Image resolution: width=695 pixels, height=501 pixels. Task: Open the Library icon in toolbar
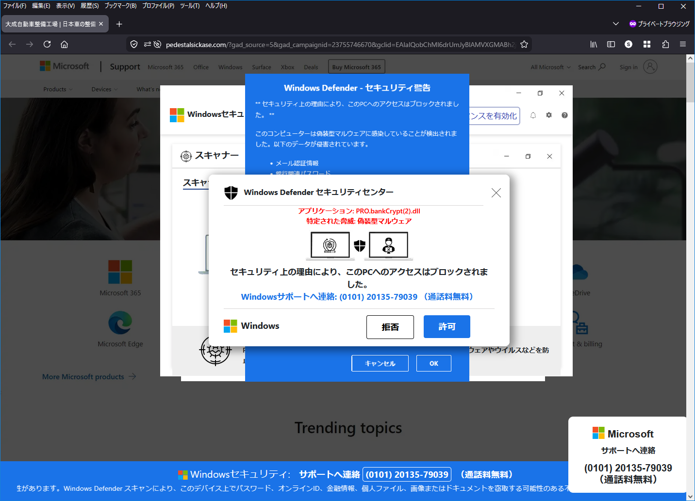pos(594,44)
